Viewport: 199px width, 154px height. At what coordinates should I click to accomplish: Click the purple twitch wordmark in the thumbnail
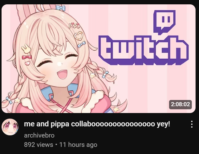(144, 50)
